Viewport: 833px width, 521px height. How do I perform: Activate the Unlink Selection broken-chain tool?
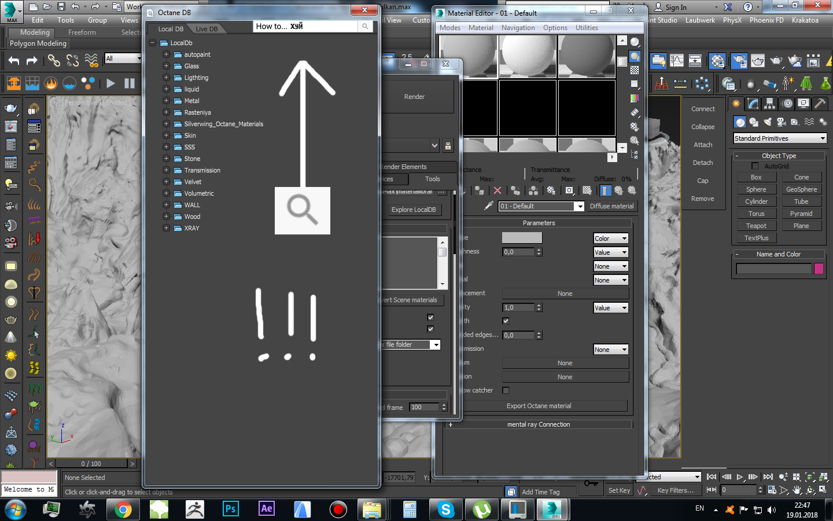72,60
